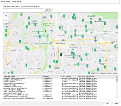The image size is (121, 106).
Task: Click the Search button
Action: tap(48, 10)
